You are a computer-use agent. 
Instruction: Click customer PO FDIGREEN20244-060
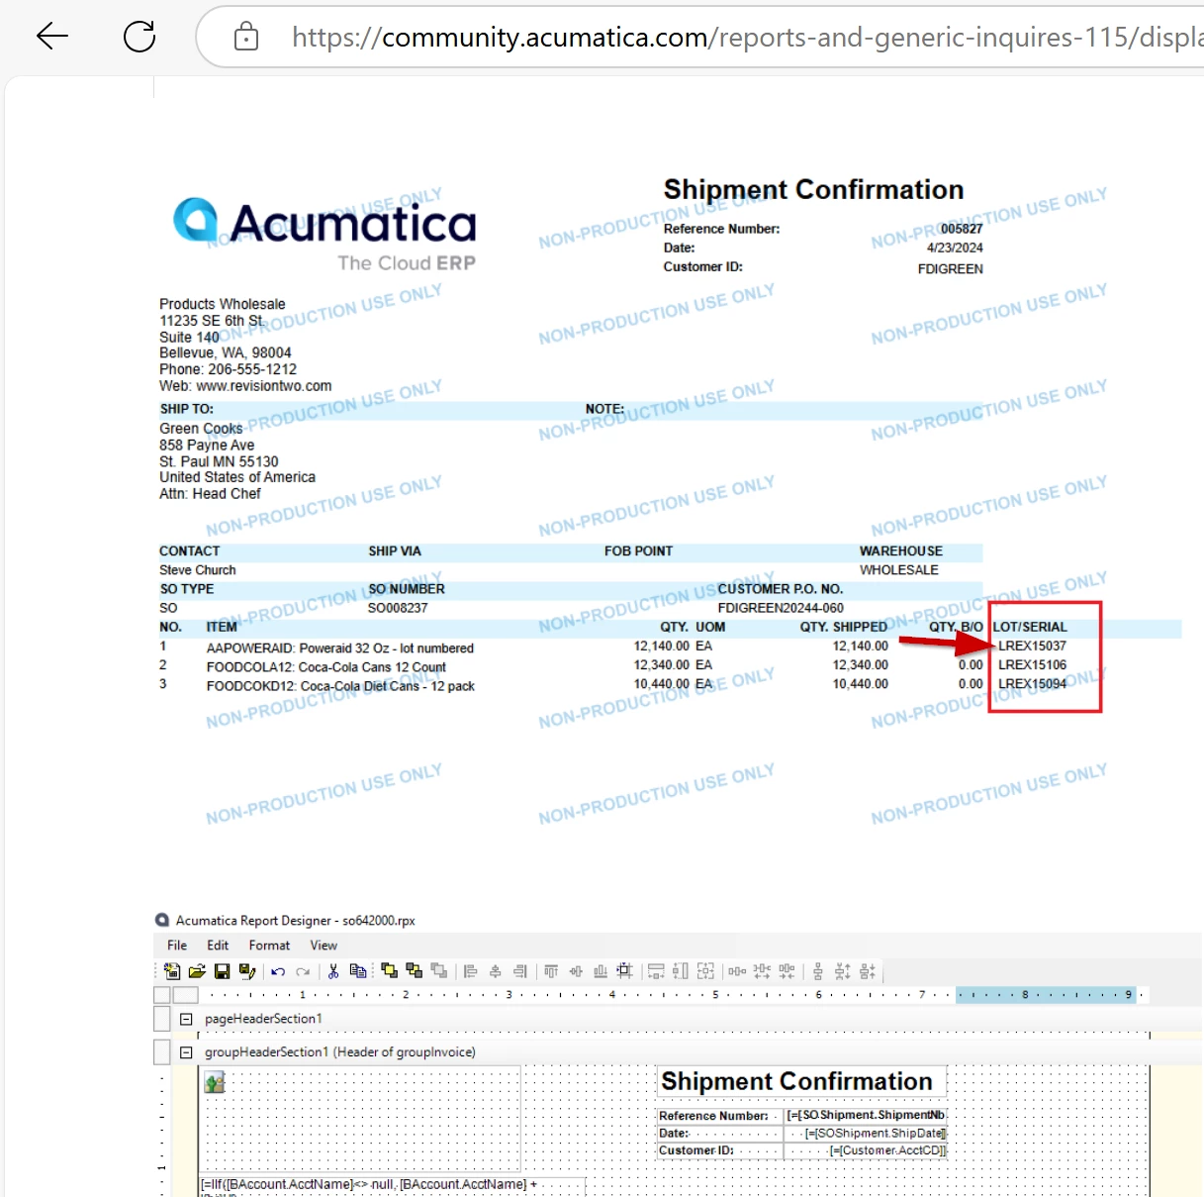(781, 608)
